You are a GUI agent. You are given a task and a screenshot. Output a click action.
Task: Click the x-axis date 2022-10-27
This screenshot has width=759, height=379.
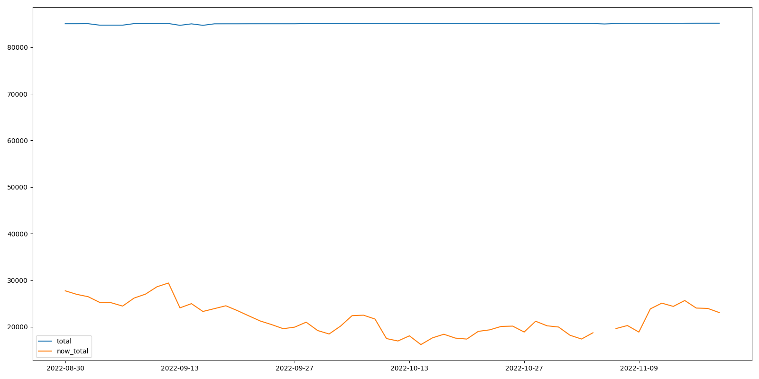point(524,368)
